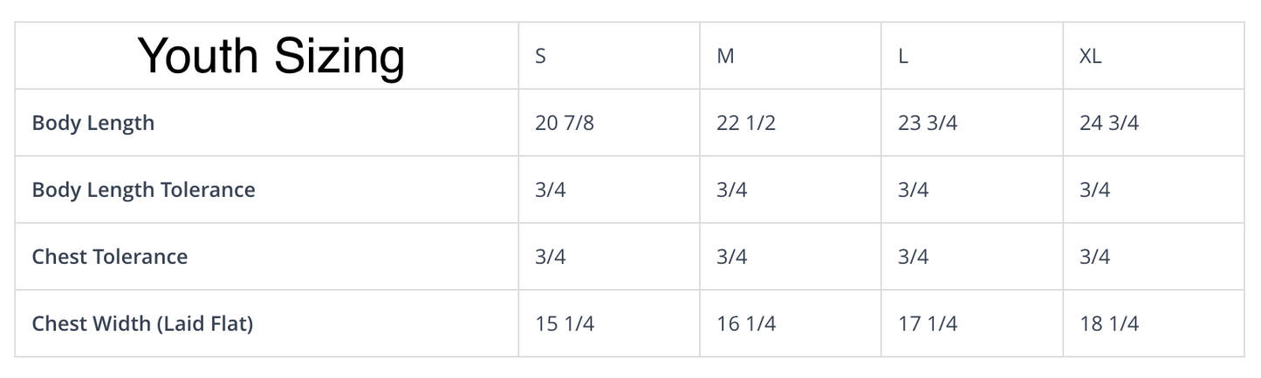1261x378 pixels.
Task: Click the L size column header
Action: pyautogui.click(x=903, y=57)
